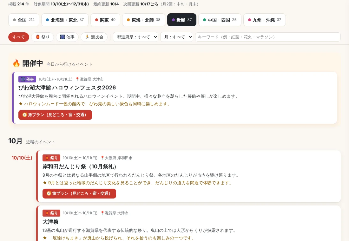The width and height of the screenshot is (349, 241).
Task: Open the 都道府県 dropdown
Action: pyautogui.click(x=135, y=37)
